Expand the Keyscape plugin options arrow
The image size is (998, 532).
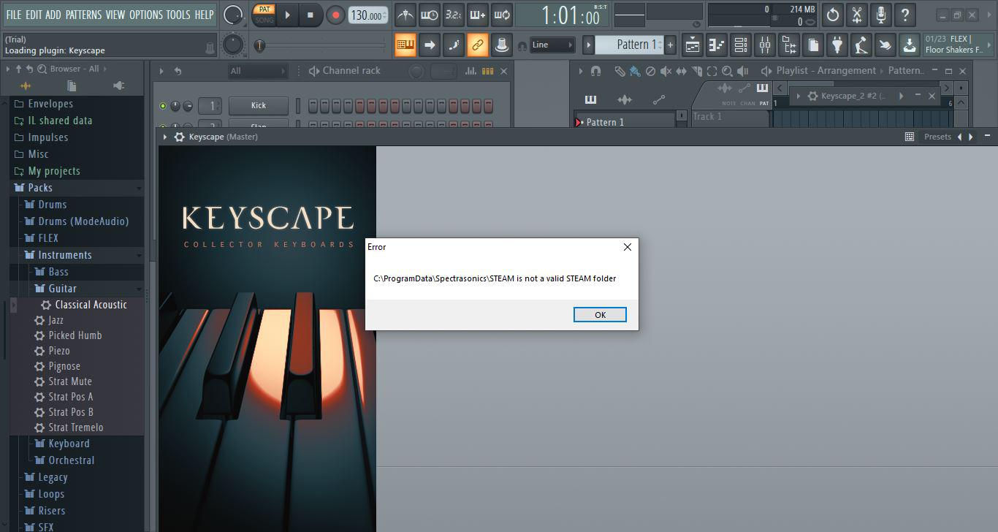point(165,137)
